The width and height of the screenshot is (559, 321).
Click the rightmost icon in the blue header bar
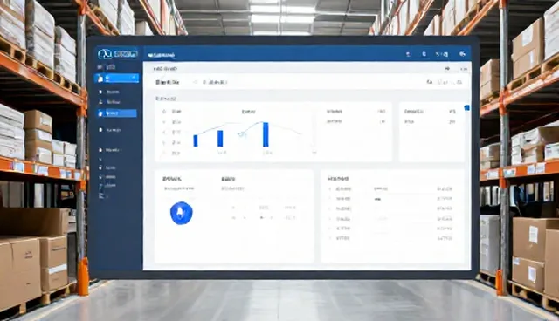[x=462, y=54]
